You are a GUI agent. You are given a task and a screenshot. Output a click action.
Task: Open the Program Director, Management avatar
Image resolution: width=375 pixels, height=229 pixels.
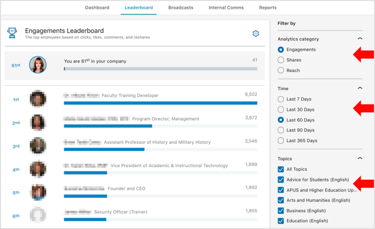(x=37, y=122)
